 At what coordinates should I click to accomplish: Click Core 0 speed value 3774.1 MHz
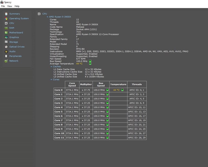[72, 90]
